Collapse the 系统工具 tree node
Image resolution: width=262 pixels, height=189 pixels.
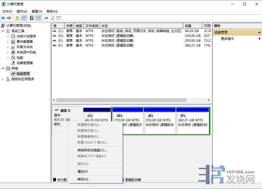(3, 31)
